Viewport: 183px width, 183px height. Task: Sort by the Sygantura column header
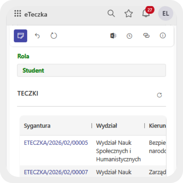pos(37,126)
